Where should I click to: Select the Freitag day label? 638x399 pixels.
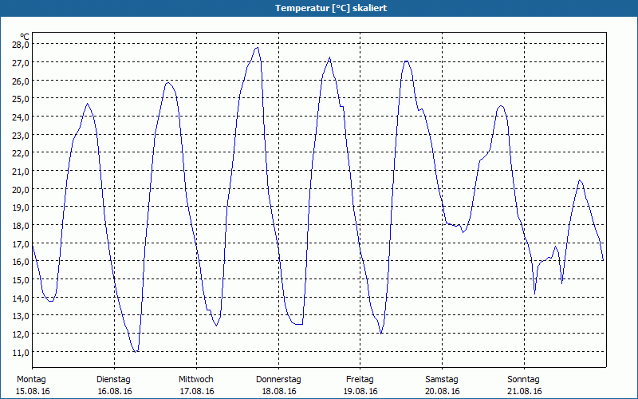(x=360, y=379)
